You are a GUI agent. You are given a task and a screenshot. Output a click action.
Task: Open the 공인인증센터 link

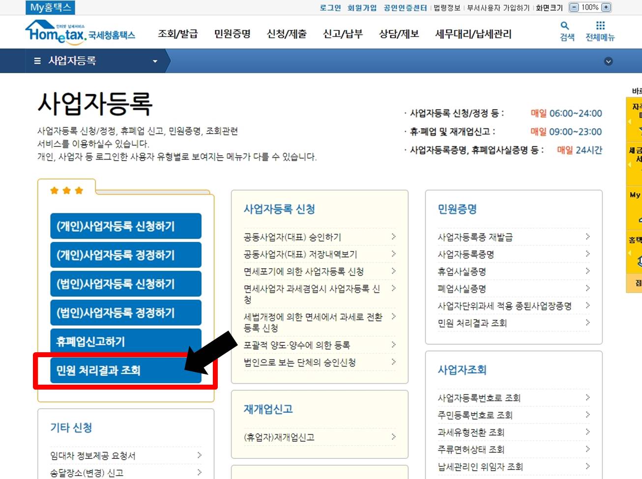[x=405, y=7]
